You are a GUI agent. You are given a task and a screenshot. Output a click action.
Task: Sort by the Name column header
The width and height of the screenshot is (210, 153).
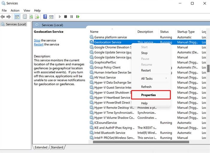tap(94, 32)
